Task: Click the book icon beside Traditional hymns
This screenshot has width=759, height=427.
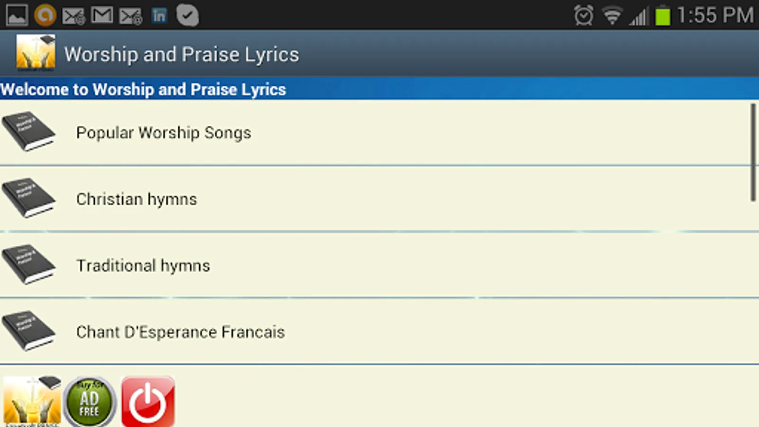Action: point(28,264)
